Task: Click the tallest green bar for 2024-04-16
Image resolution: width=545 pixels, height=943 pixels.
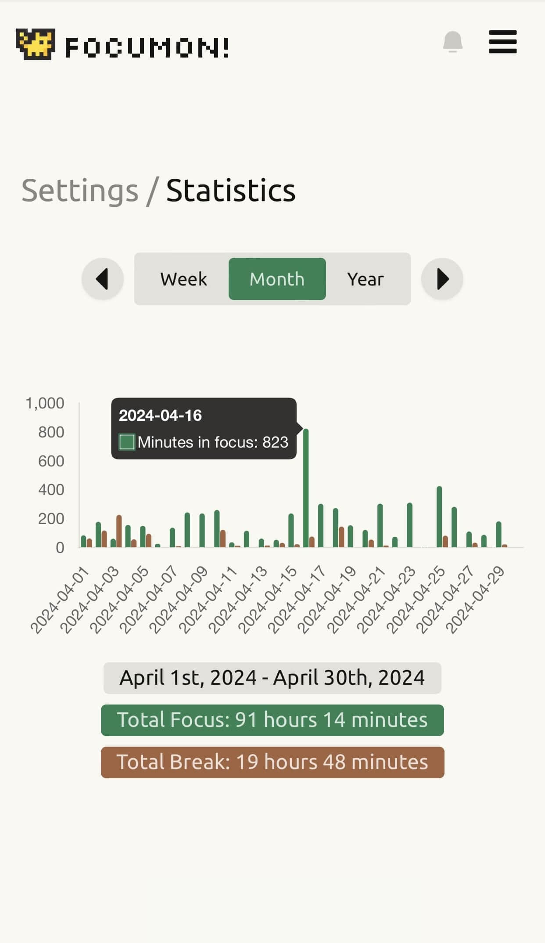Action: (306, 488)
